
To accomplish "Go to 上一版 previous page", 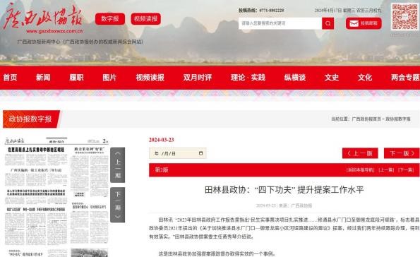I will 360,153.
